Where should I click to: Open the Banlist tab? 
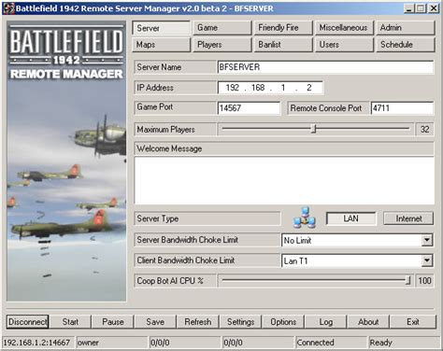tap(283, 45)
